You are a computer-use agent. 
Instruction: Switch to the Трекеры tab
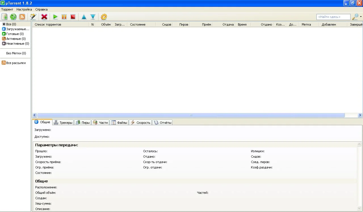pyautogui.click(x=63, y=122)
